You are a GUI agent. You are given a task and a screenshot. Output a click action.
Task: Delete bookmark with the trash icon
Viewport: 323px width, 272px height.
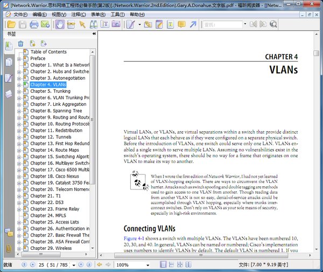[20, 44]
